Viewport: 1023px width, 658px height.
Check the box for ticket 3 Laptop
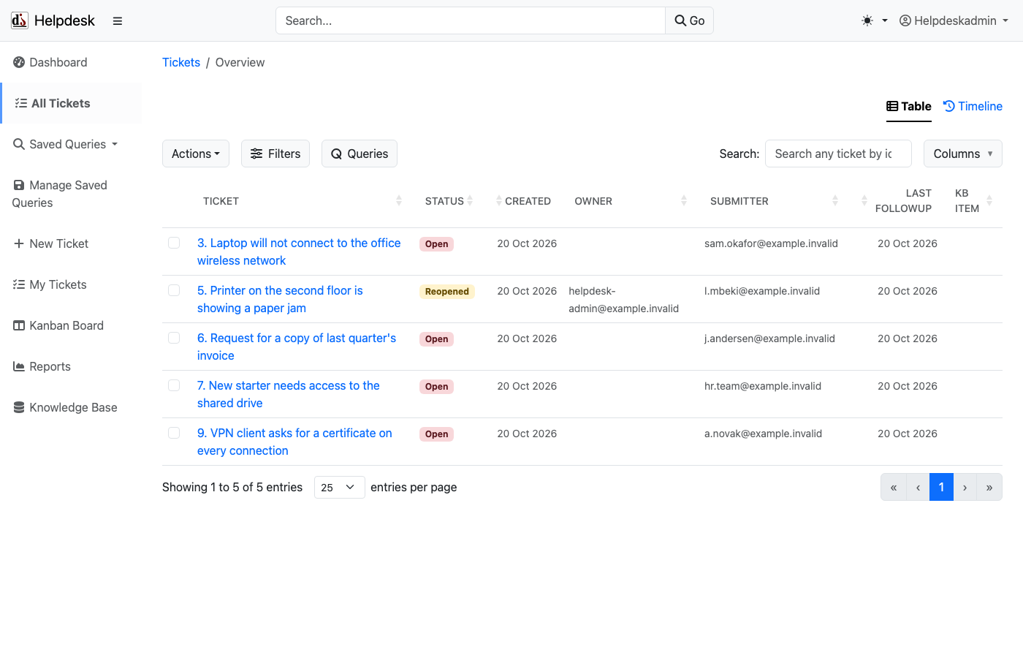click(x=174, y=243)
